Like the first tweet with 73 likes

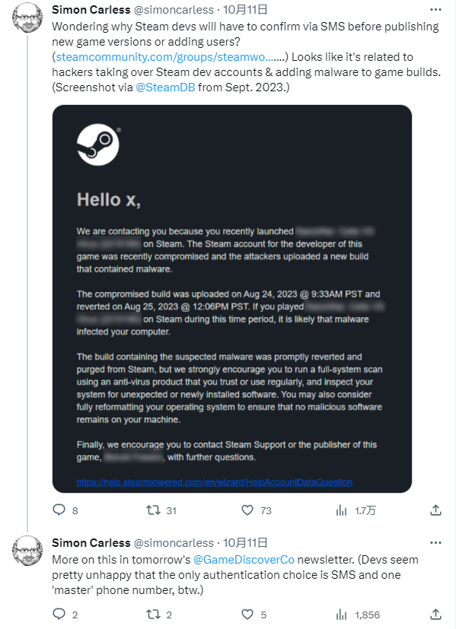pos(247,510)
